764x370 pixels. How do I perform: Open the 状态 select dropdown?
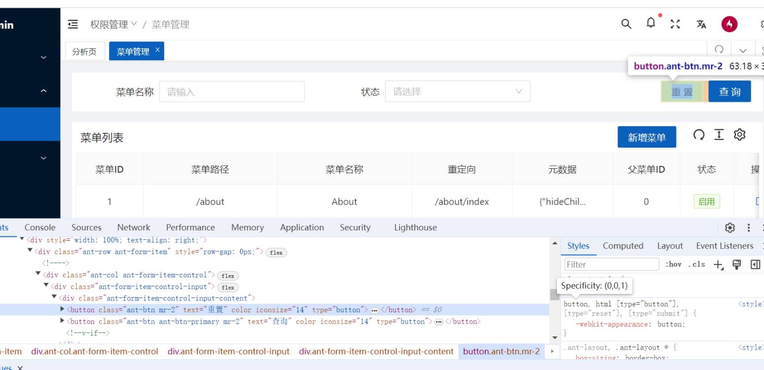pos(458,92)
